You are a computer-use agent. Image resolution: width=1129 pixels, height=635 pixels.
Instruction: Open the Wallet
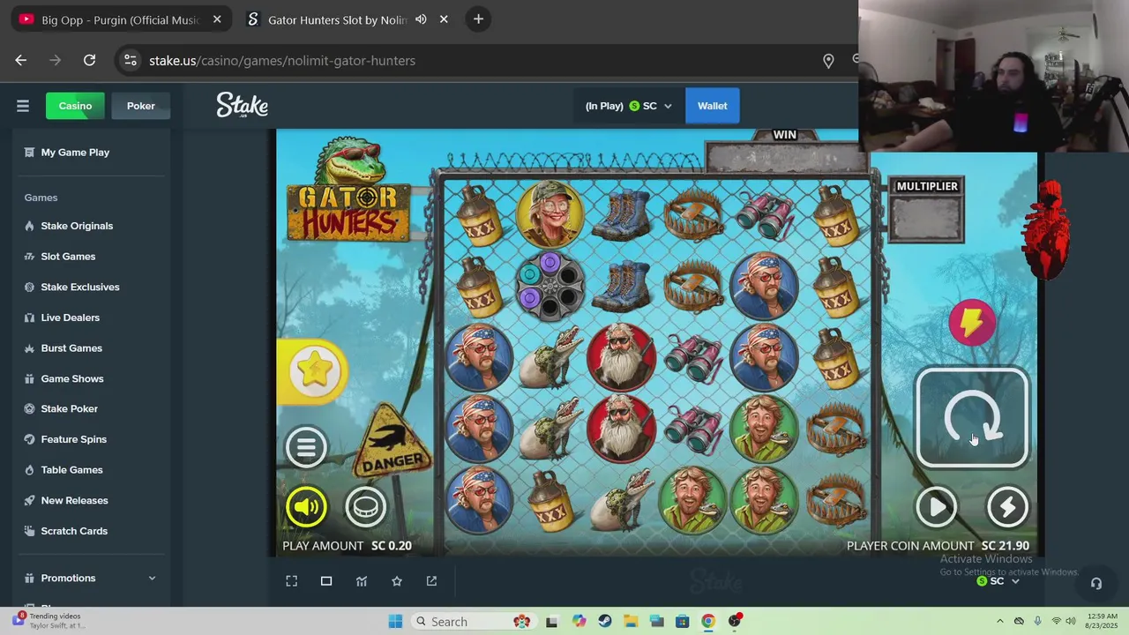[713, 106]
